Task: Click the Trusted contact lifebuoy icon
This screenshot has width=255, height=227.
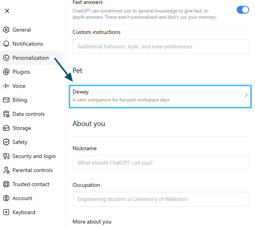Action: (x=6, y=184)
